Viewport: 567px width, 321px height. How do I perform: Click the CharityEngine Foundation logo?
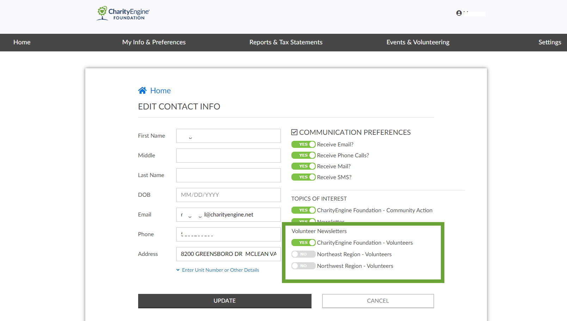pos(123,13)
